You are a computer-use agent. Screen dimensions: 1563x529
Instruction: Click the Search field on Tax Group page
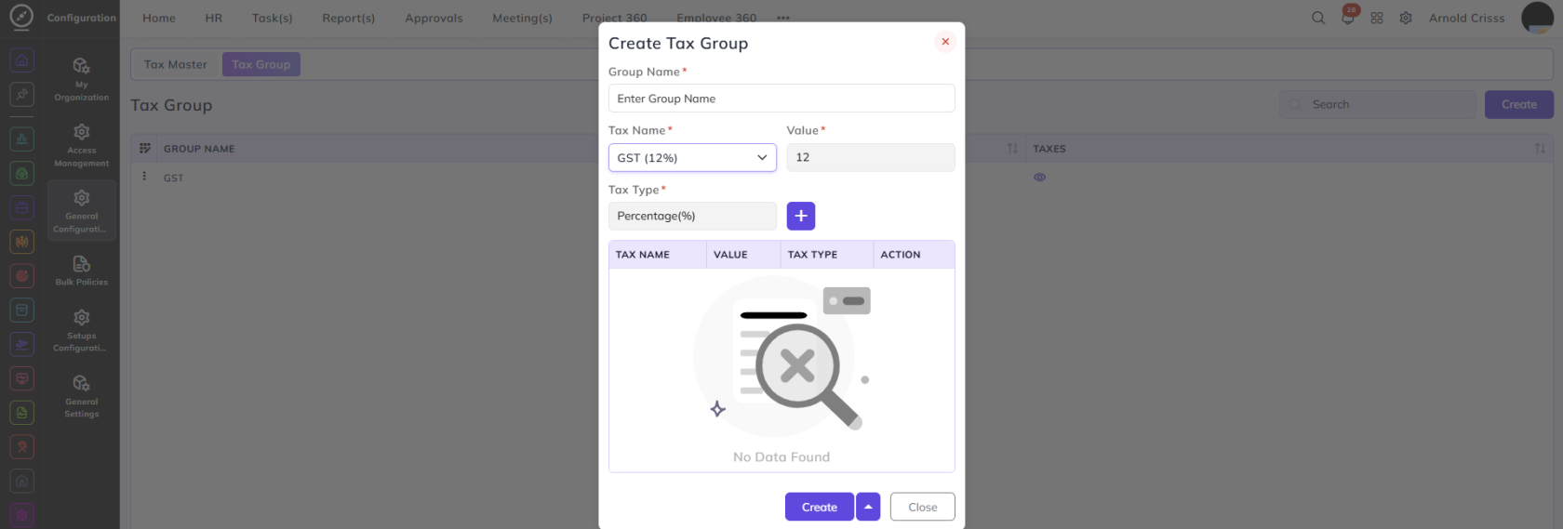click(1378, 104)
